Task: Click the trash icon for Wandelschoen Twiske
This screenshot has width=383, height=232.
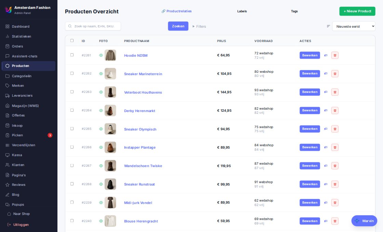Action: [x=335, y=166]
